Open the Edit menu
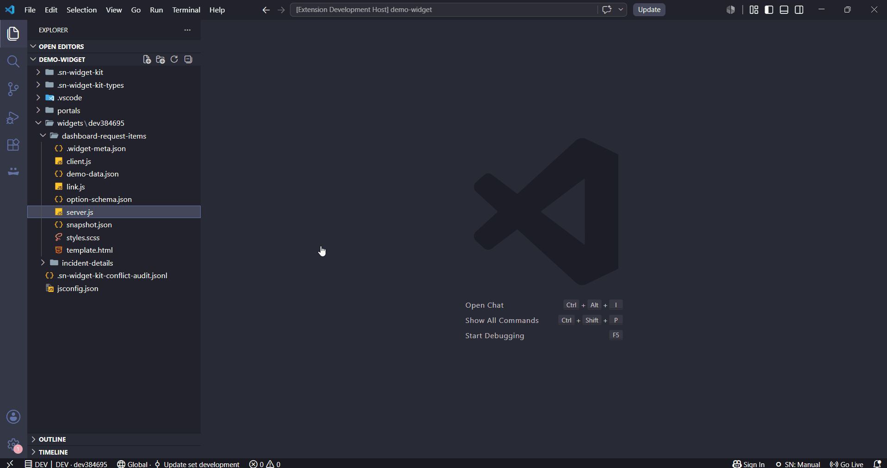 point(51,10)
